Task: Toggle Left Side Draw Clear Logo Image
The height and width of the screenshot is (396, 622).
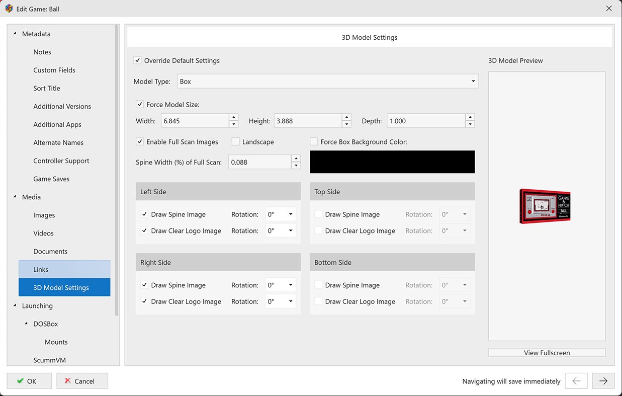Action: [x=144, y=230]
